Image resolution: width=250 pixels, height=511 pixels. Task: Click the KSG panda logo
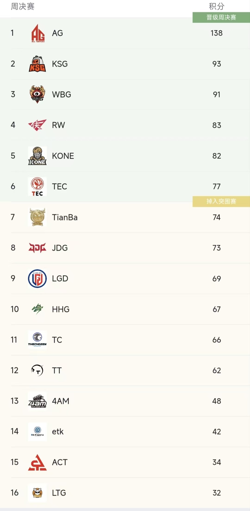click(37, 64)
